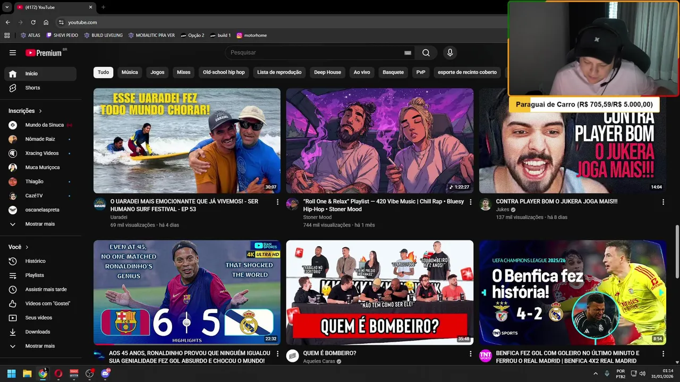Open Downloads in sidebar
This screenshot has height=382, width=680.
click(x=40, y=332)
